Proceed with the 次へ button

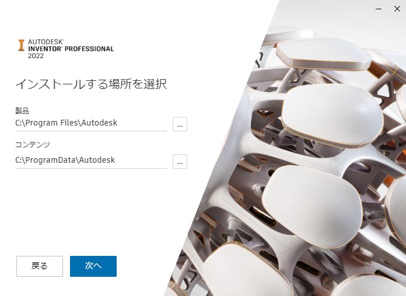pos(93,266)
